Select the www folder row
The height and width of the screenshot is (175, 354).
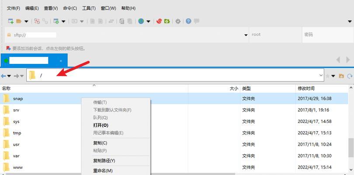point(174,168)
